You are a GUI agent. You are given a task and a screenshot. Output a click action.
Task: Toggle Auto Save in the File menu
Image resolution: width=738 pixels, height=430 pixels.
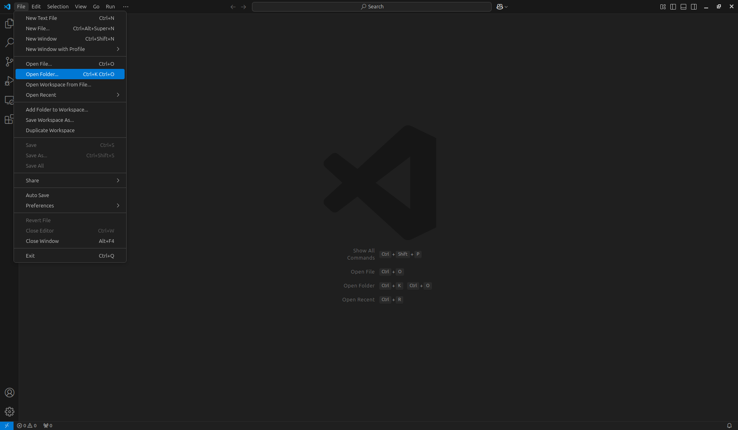(70, 195)
